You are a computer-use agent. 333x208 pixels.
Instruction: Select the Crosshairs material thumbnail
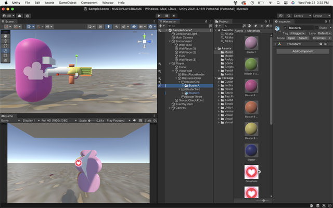click(251, 172)
